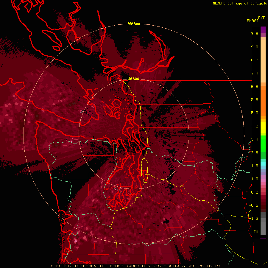Screen dimensions: 268x268
Task: Click the 9.0 scale value
Action: [x=255, y=47]
